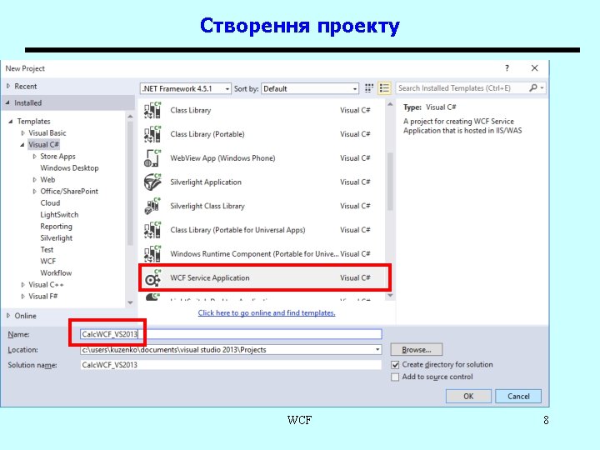Switch to medium icons list view

tap(384, 88)
